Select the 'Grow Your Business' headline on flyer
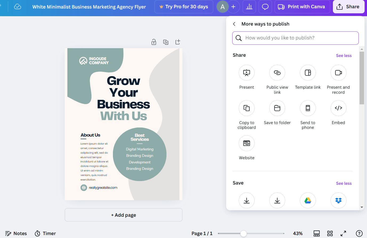This screenshot has height=238, width=367. (x=124, y=92)
